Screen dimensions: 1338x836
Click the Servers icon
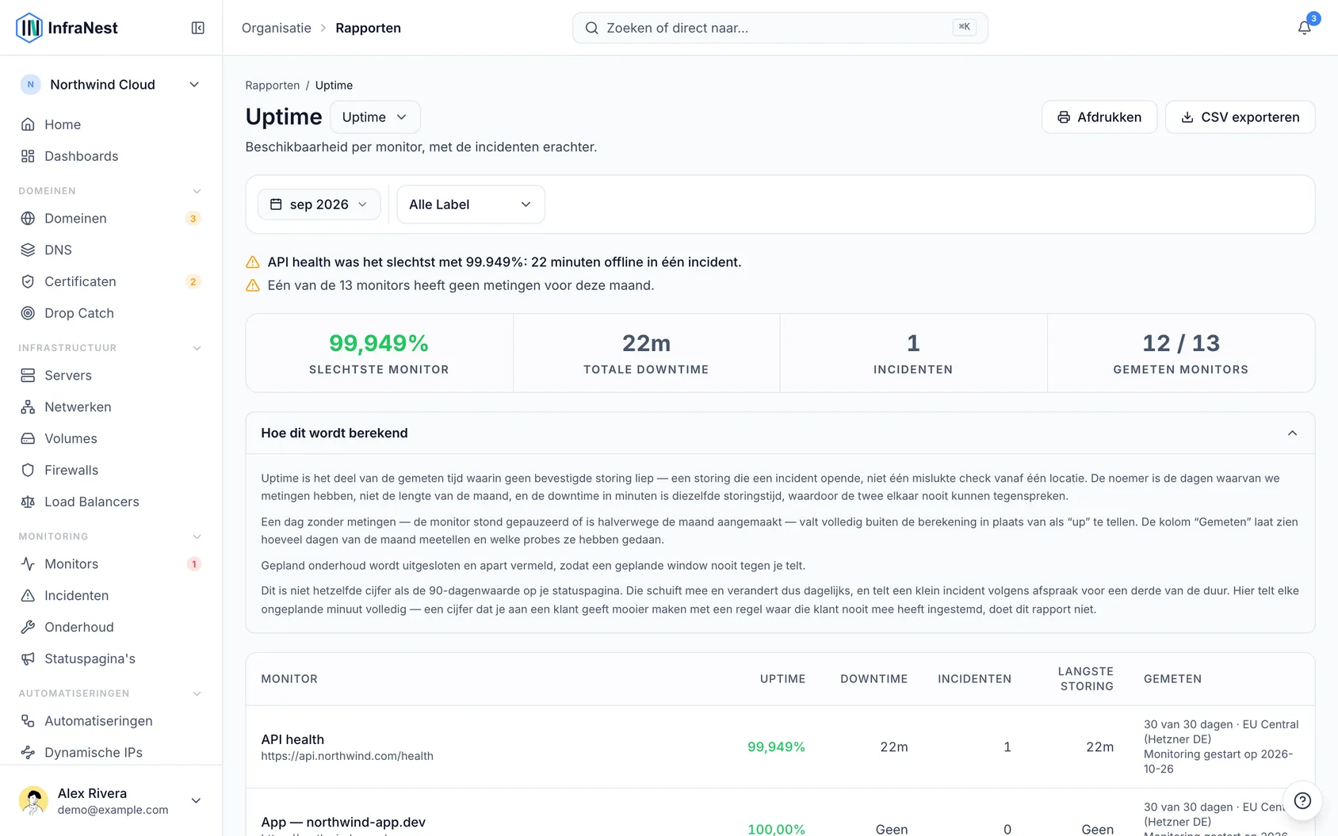(28, 375)
